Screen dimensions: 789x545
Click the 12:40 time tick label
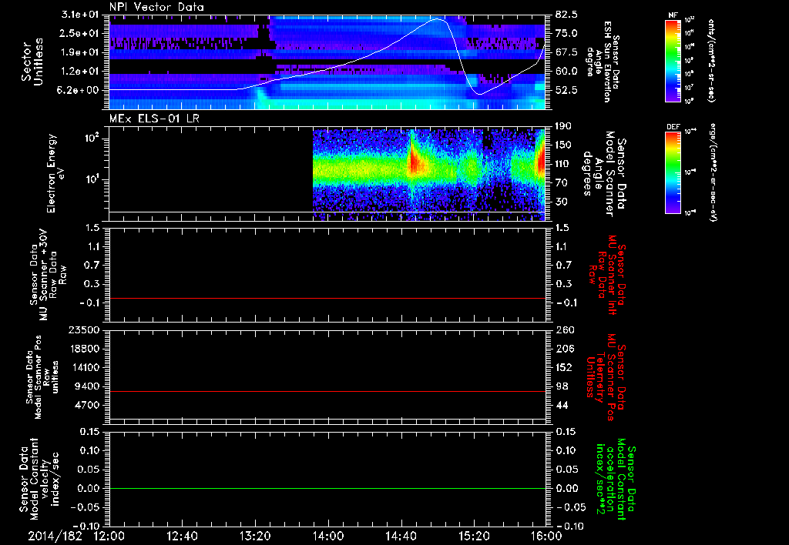click(x=182, y=536)
